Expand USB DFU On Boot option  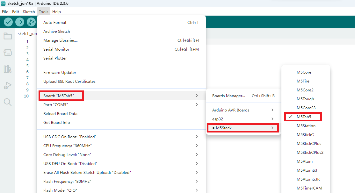click(x=121, y=164)
